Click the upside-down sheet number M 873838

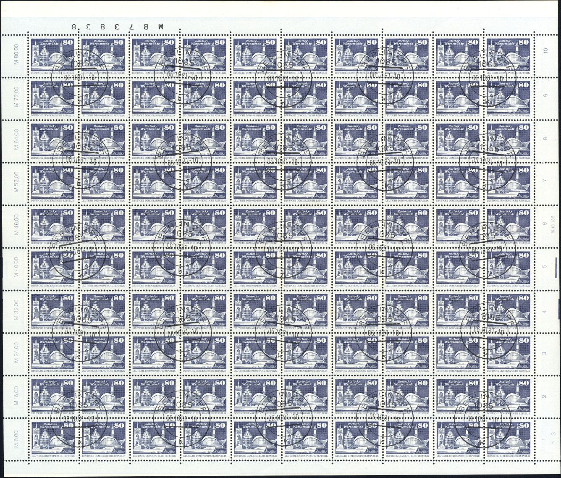pos(118,26)
